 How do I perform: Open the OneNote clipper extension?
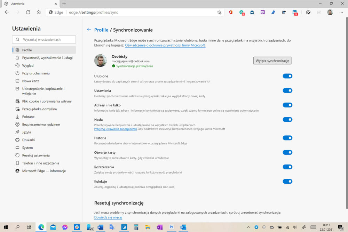[x=262, y=13]
